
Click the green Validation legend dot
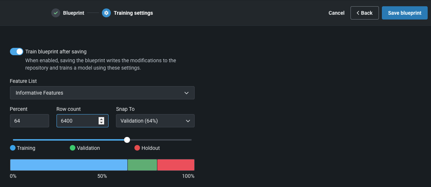(73, 148)
